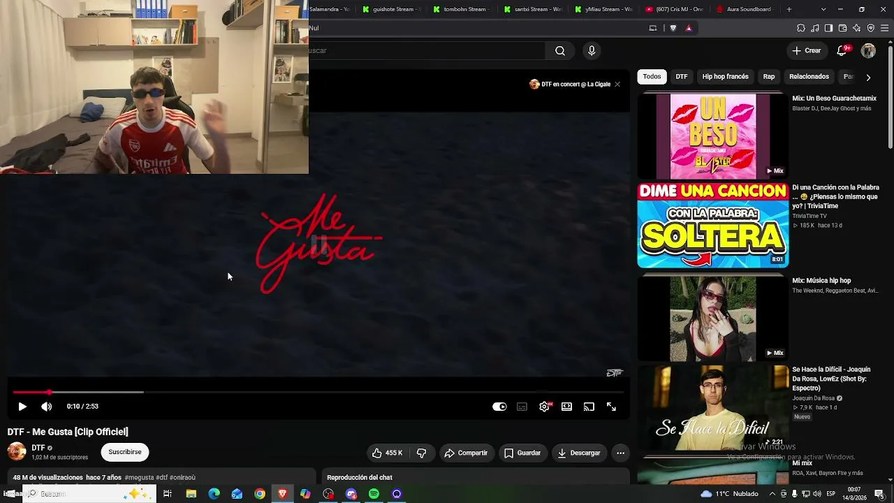Open the tab search dropdown arrow

pyautogui.click(x=823, y=9)
